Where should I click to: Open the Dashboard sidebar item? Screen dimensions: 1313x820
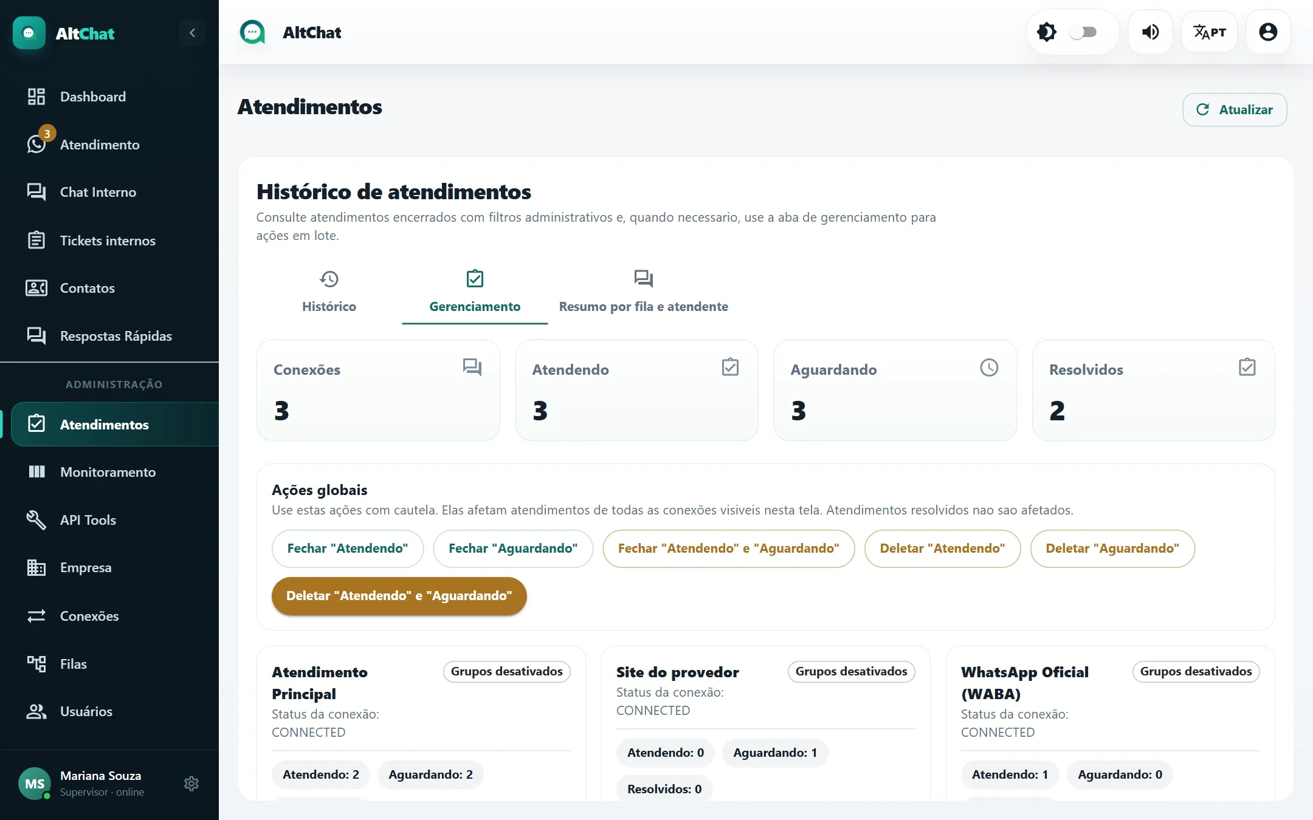(x=109, y=97)
